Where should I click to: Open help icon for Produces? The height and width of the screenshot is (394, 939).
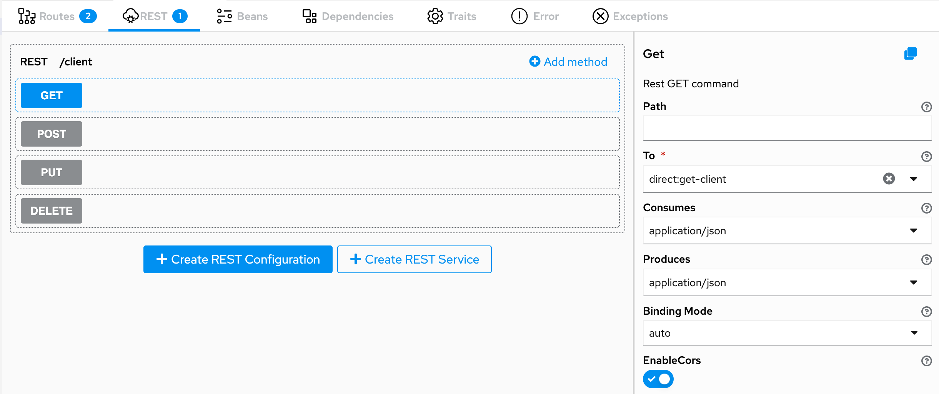[x=926, y=260]
